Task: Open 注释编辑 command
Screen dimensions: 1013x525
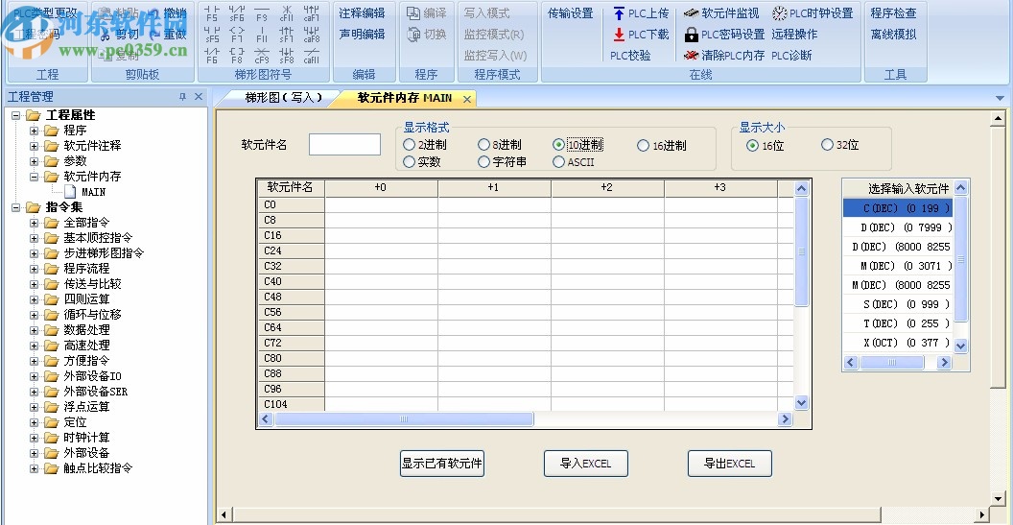Action: pyautogui.click(x=362, y=12)
